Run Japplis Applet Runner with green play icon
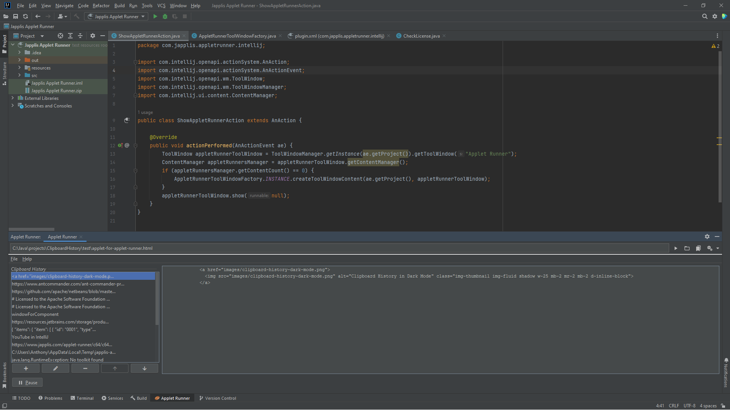Image resolution: width=730 pixels, height=410 pixels. (155, 16)
